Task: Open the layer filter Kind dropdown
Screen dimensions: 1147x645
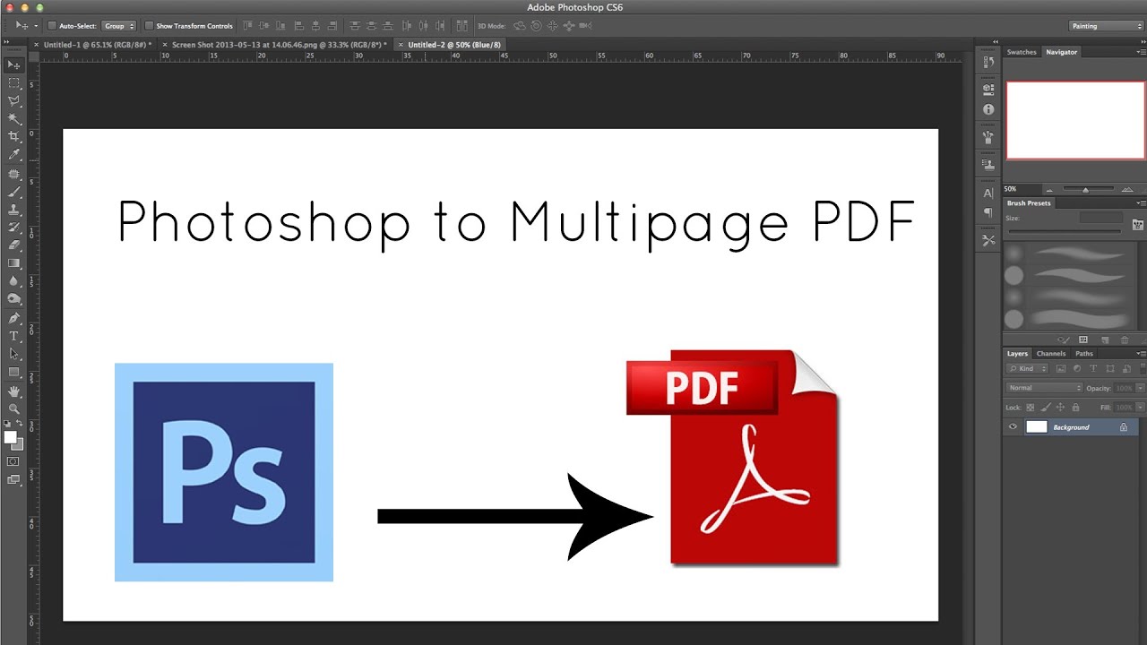Action: click(1027, 368)
